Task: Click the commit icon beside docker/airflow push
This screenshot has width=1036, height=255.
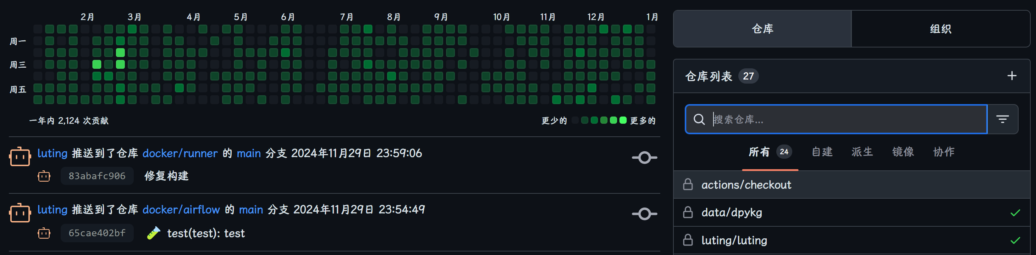Action: click(644, 214)
